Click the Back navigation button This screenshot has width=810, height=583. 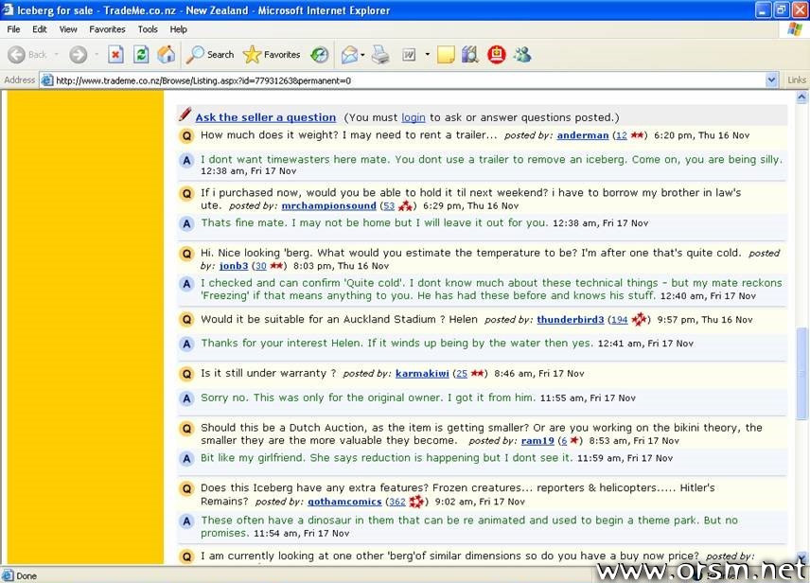27,54
